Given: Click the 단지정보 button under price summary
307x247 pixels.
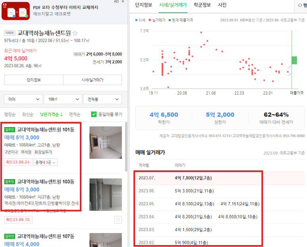Looking at the screenshot, I should (34, 80).
